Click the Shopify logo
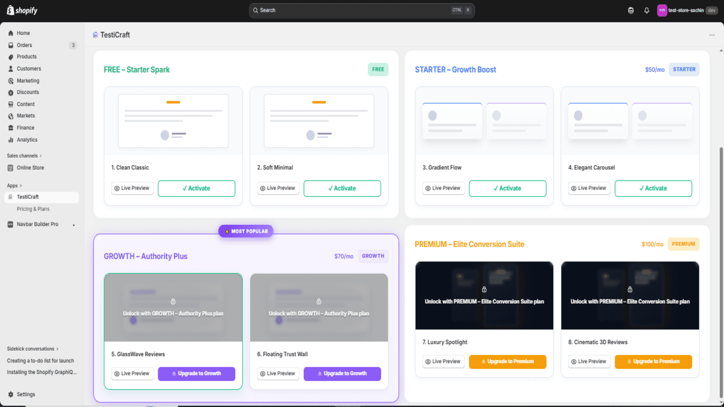This screenshot has width=724, height=407. click(x=22, y=10)
